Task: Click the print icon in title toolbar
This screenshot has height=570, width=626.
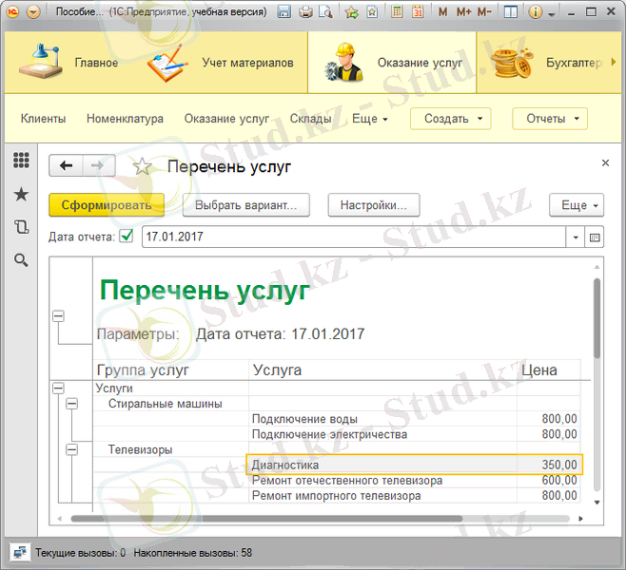Action: pyautogui.click(x=306, y=12)
